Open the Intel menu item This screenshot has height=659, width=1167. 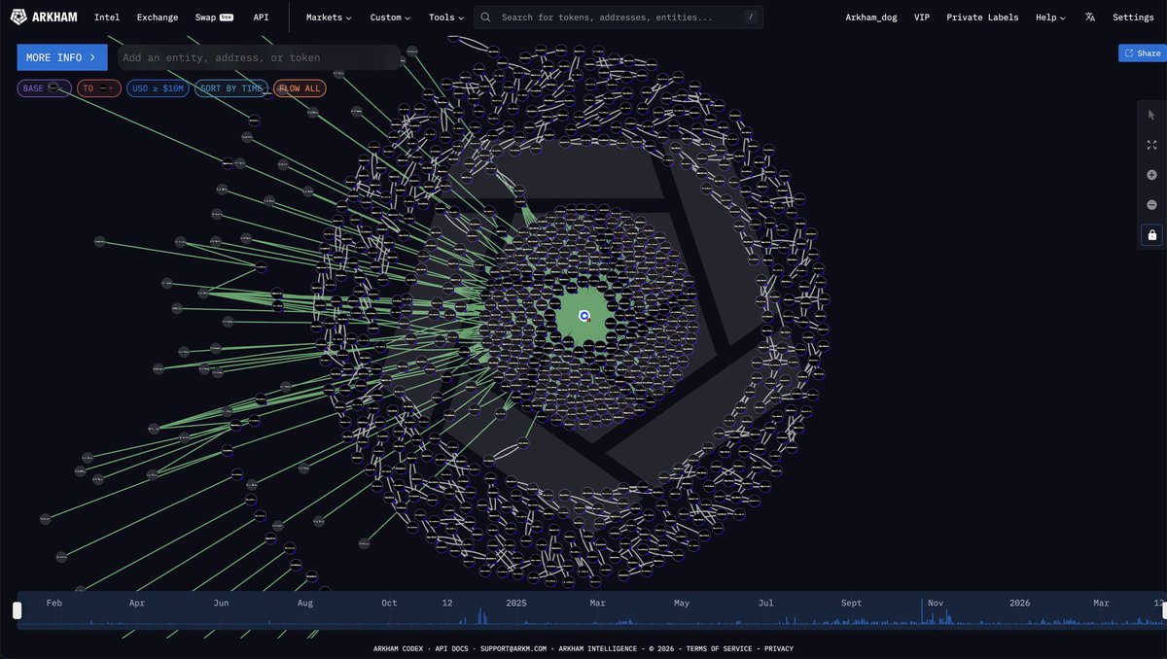point(107,17)
